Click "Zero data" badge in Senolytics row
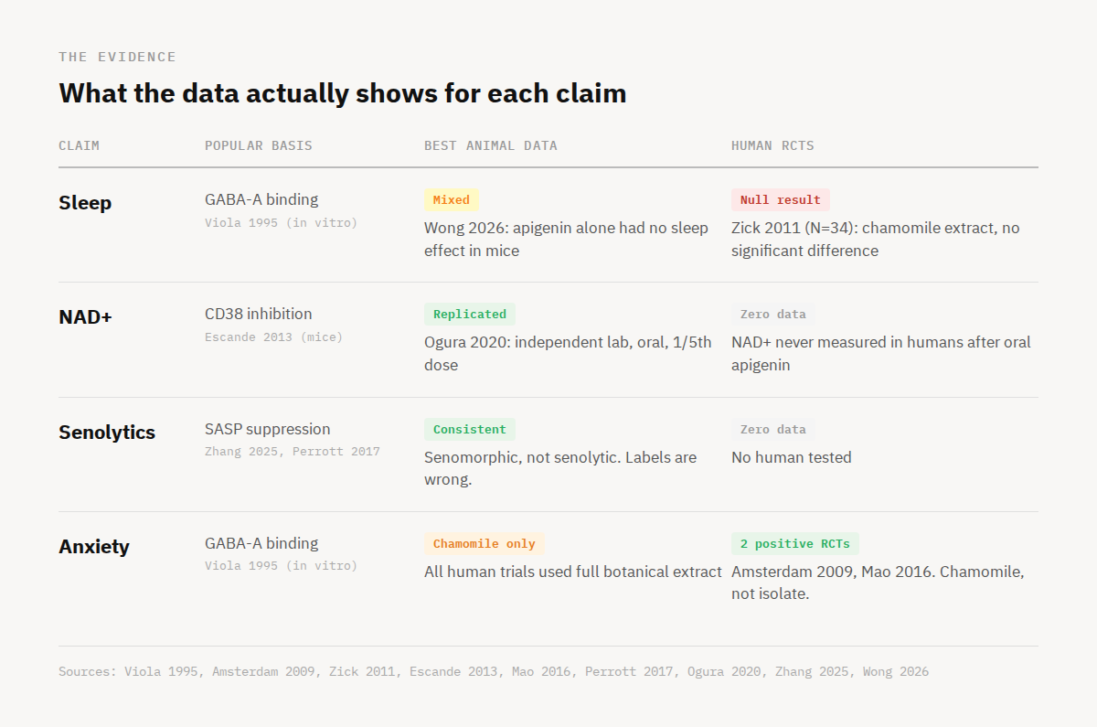This screenshot has height=727, width=1097. point(772,430)
